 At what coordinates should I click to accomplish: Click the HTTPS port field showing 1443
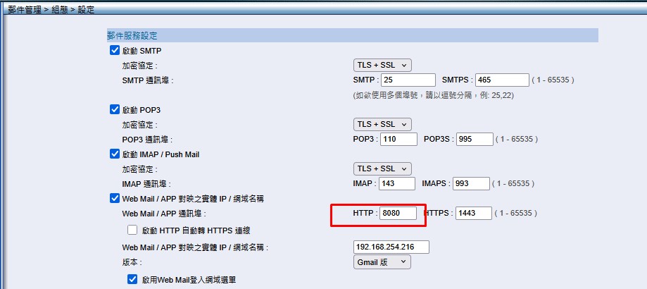pyautogui.click(x=473, y=214)
